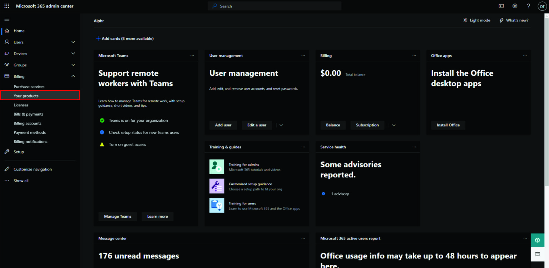Click the Subscription button
This screenshot has height=268, width=549.
367,125
